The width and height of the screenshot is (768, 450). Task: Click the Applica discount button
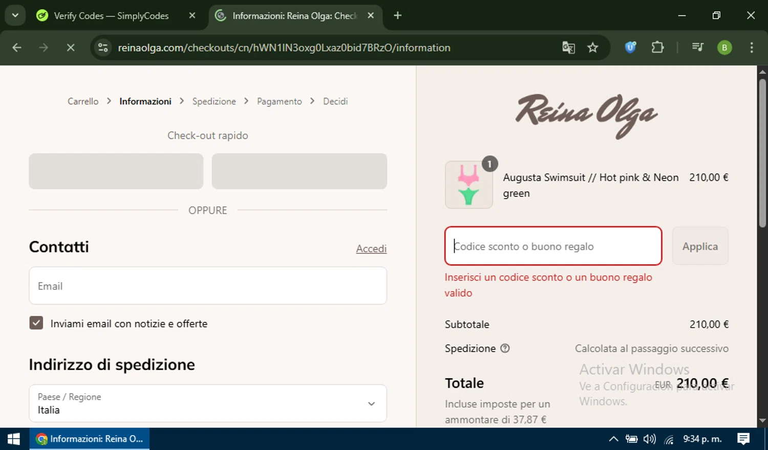[700, 246]
